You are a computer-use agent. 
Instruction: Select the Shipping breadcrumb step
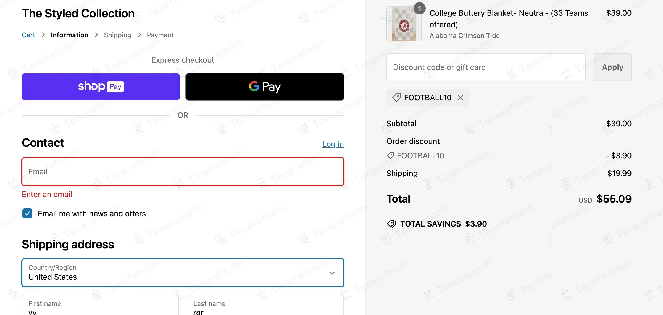click(x=117, y=35)
